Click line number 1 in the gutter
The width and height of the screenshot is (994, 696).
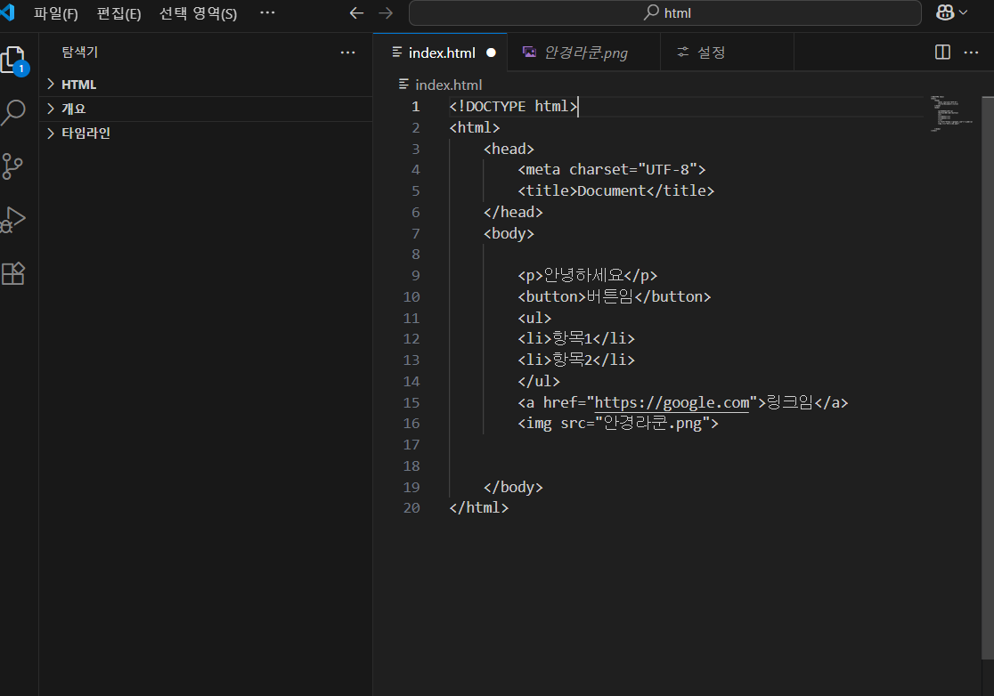point(415,107)
